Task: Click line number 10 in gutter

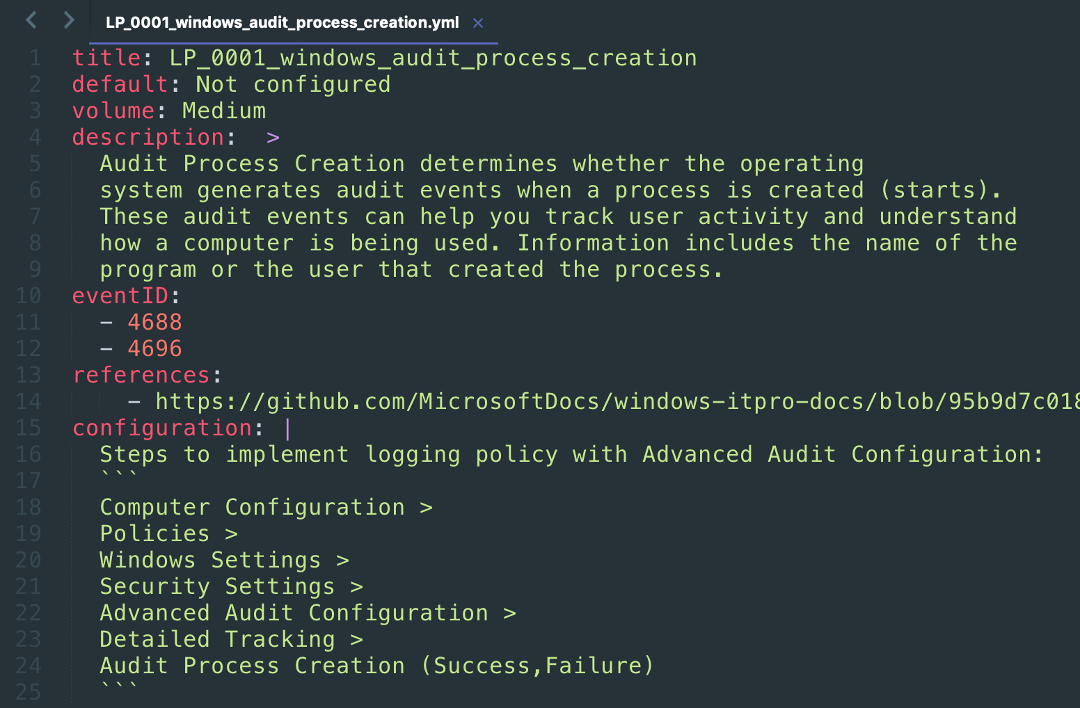Action: pos(29,296)
